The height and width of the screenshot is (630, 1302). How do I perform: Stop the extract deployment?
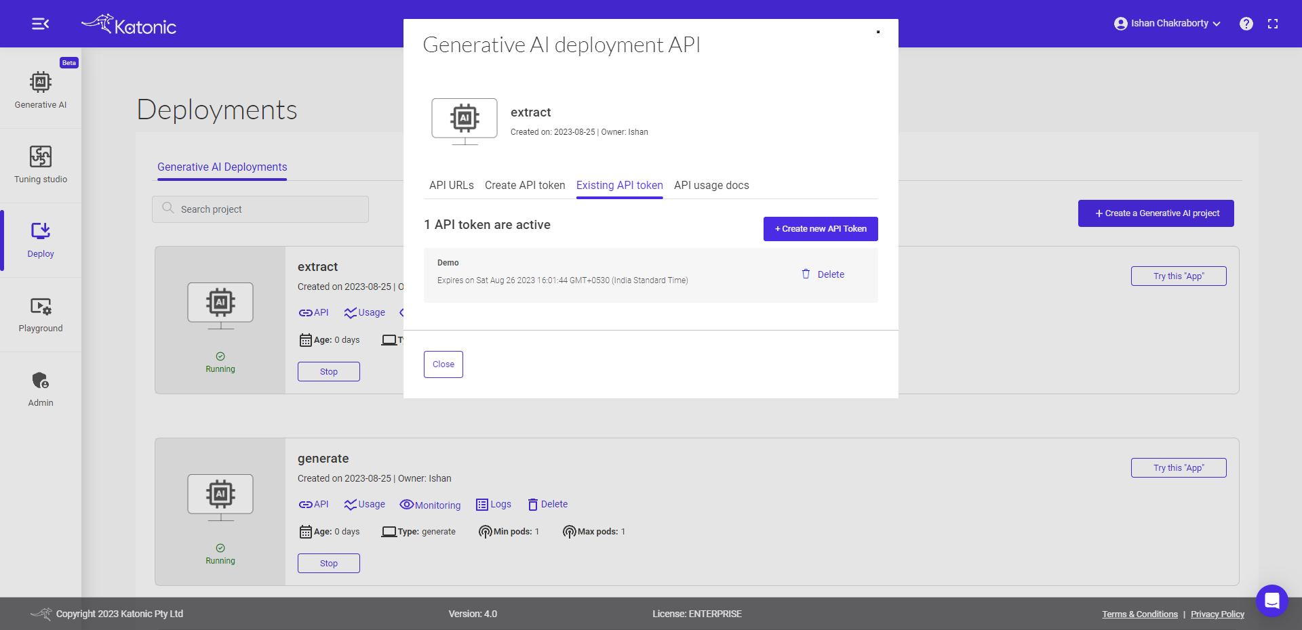(x=329, y=372)
